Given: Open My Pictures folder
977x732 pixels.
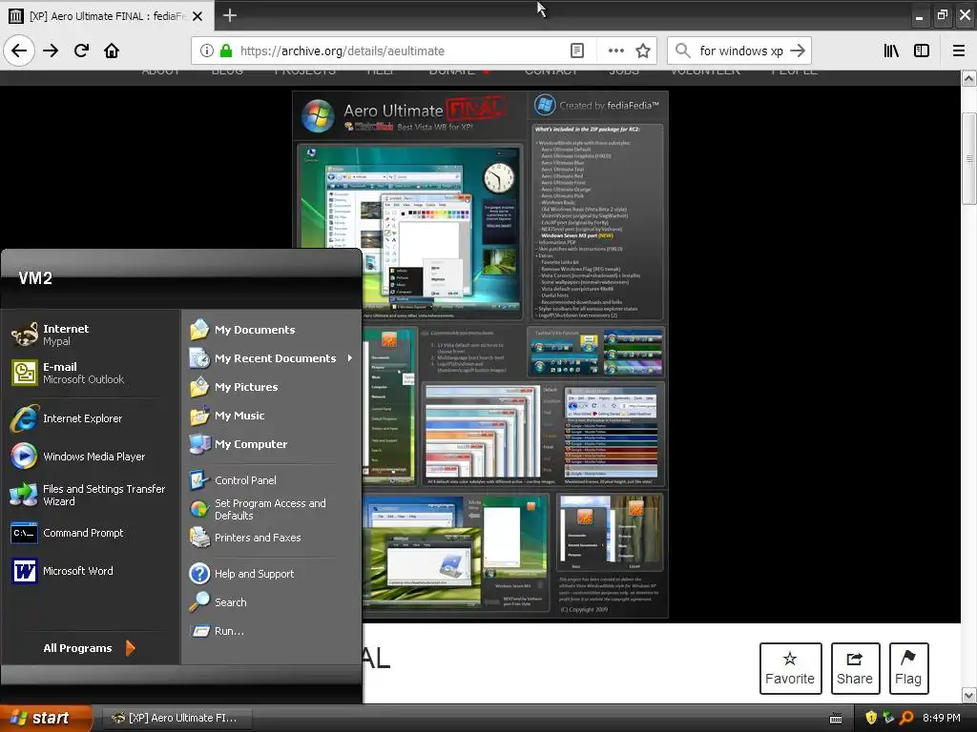Looking at the screenshot, I should tap(272, 387).
